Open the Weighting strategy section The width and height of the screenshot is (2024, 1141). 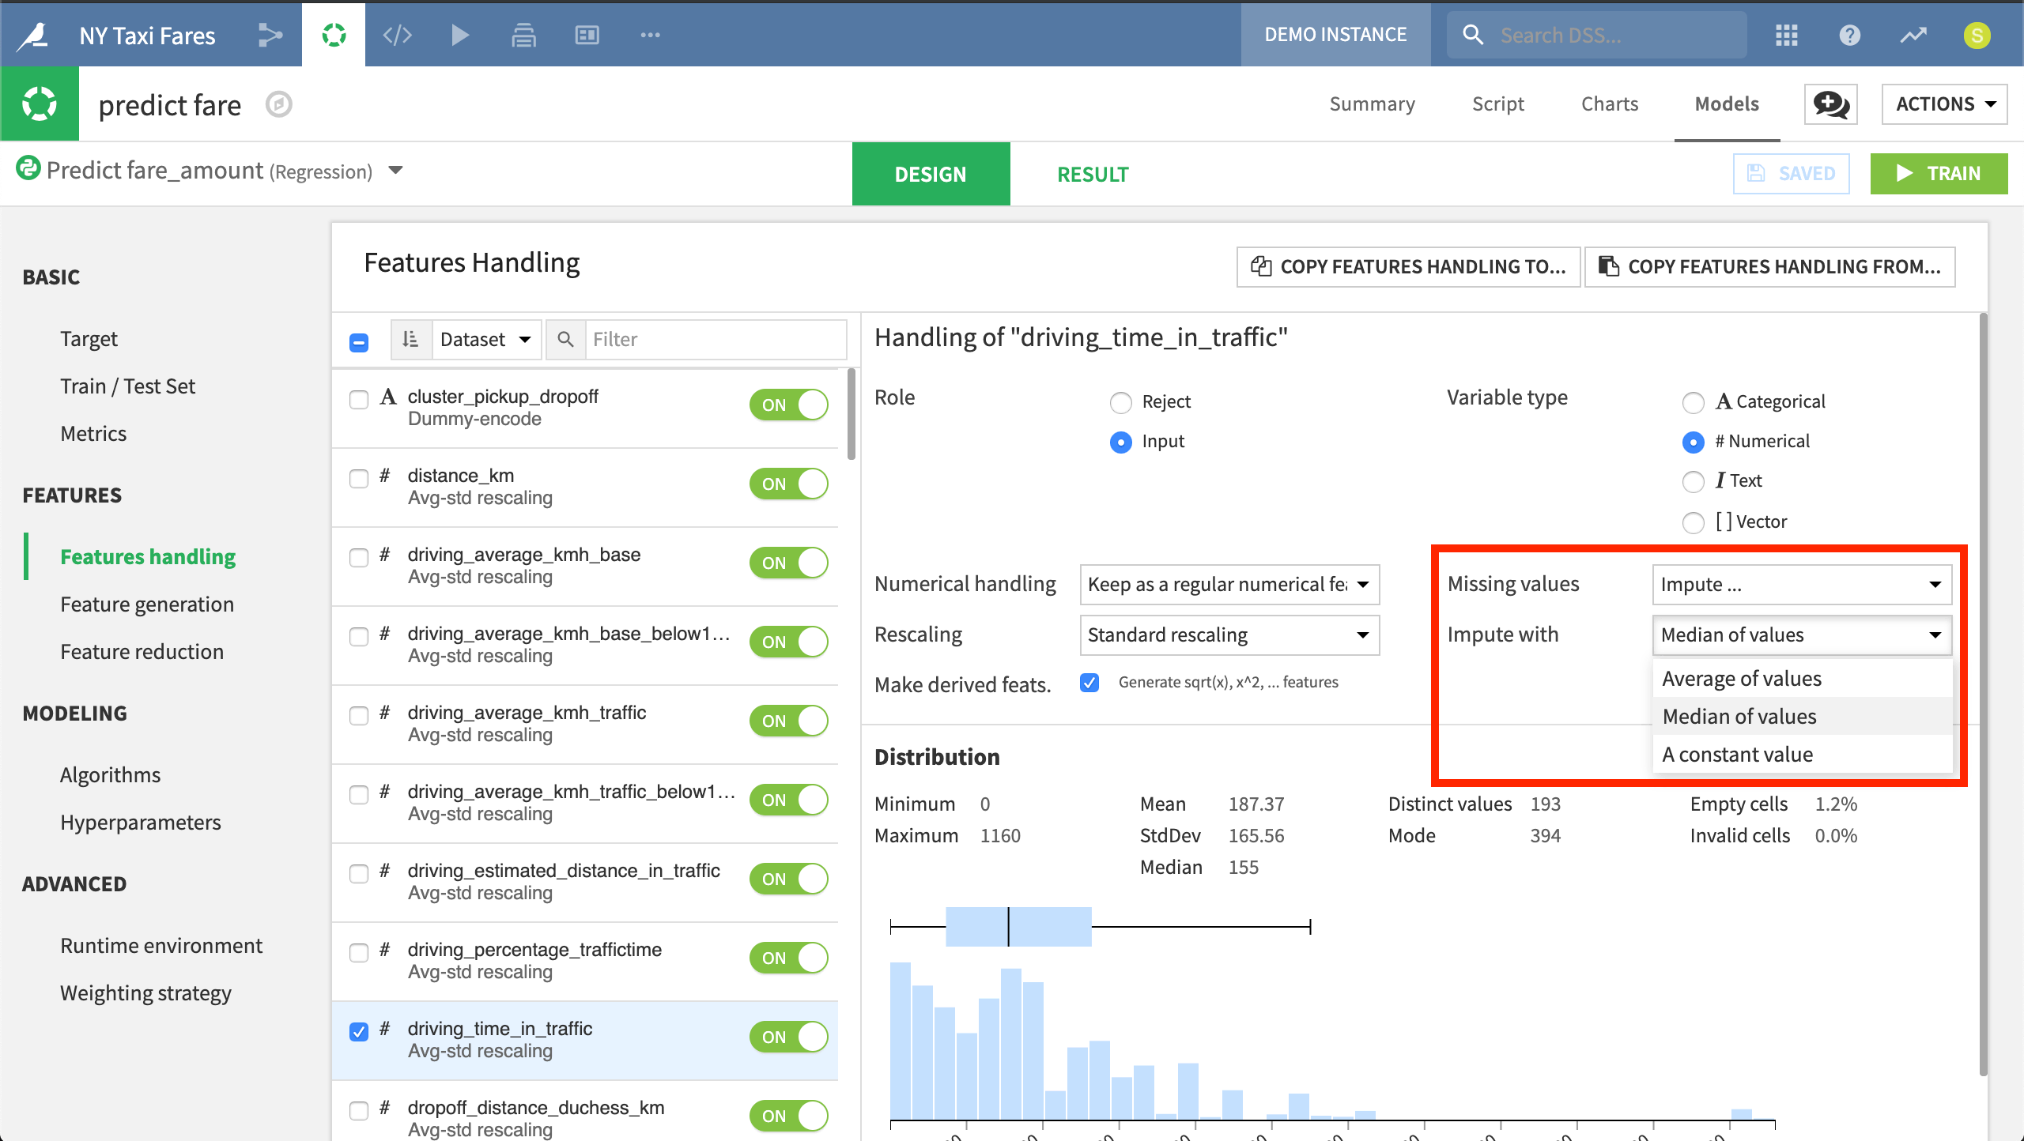point(145,993)
